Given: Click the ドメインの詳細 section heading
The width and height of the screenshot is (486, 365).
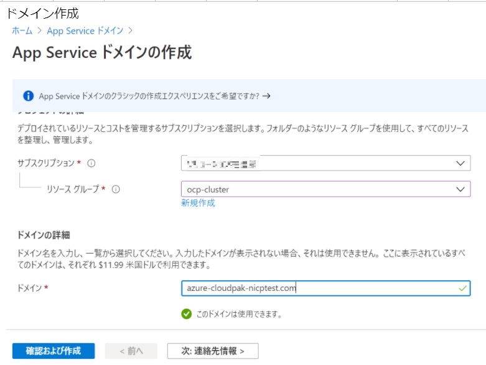Looking at the screenshot, I should (42, 235).
